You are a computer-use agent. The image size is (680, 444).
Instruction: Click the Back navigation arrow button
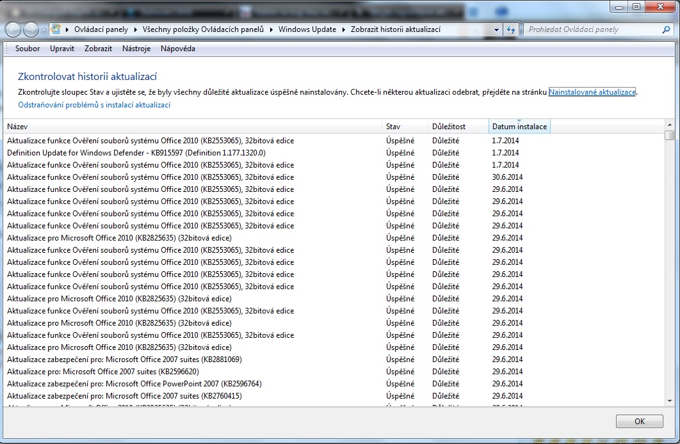point(13,29)
